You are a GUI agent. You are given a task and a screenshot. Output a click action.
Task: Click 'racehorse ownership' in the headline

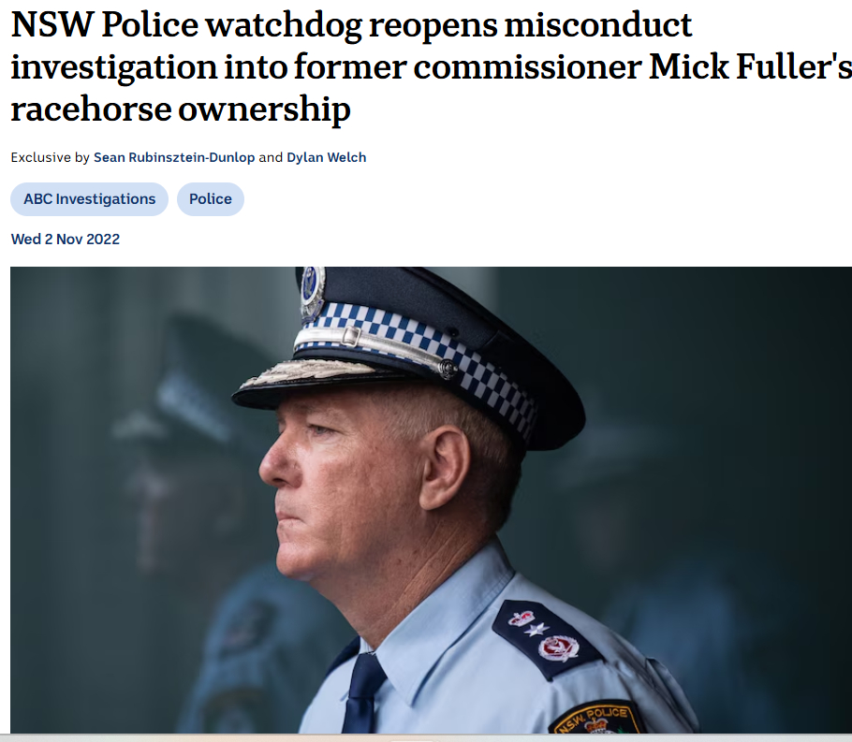[x=181, y=109]
